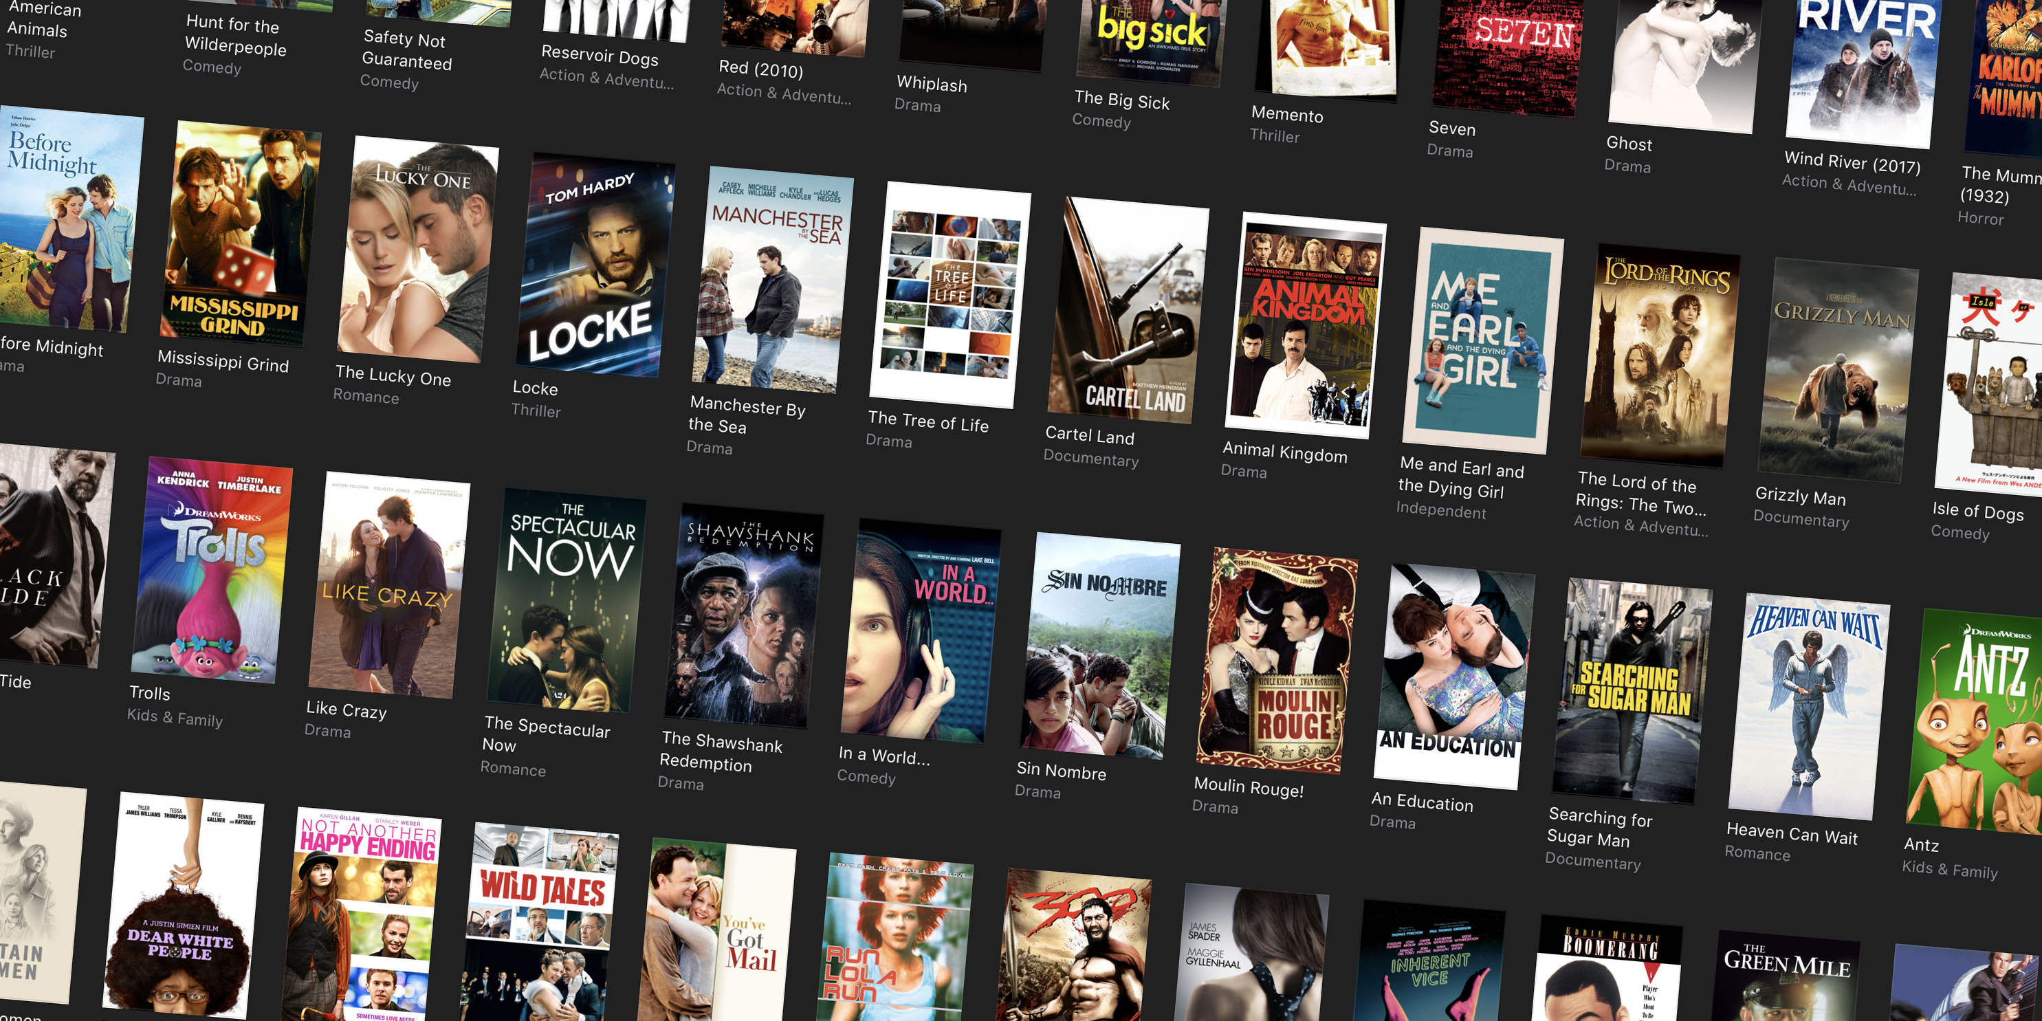The height and width of the screenshot is (1021, 2042).
Task: Click the Like Crazy title text
Action: pos(347,710)
